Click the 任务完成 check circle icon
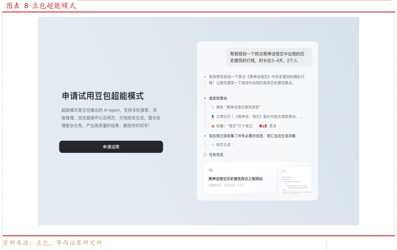The image size is (397, 250). 205,155
